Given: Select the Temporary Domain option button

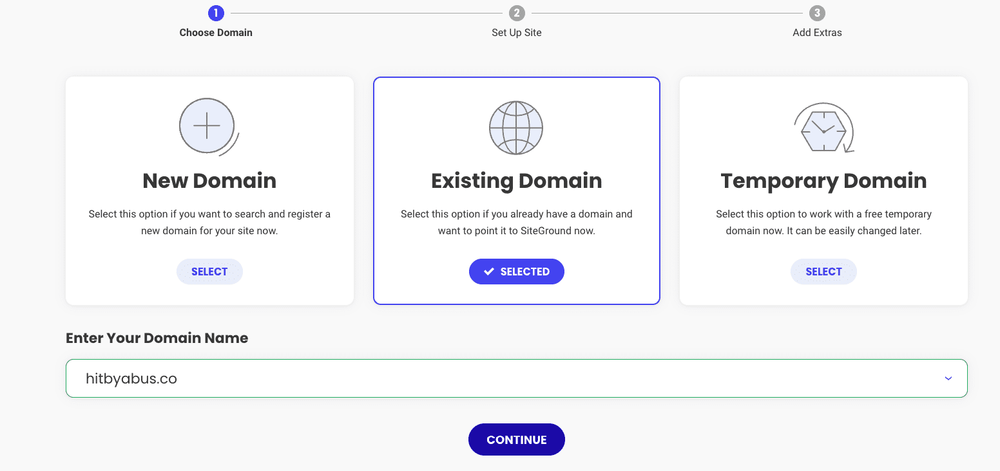Looking at the screenshot, I should 823,272.
